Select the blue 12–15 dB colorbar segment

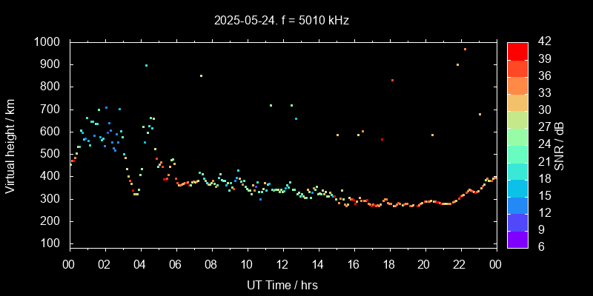(x=517, y=204)
